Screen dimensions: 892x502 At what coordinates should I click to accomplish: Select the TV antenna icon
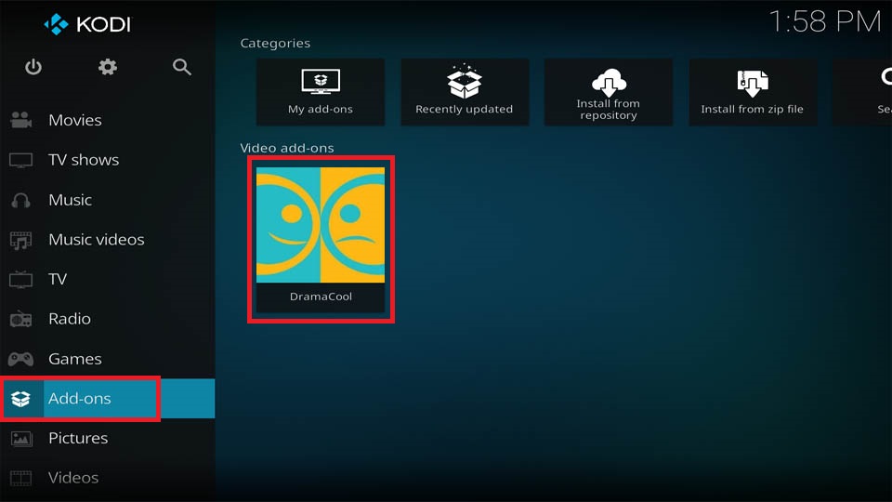click(x=21, y=280)
